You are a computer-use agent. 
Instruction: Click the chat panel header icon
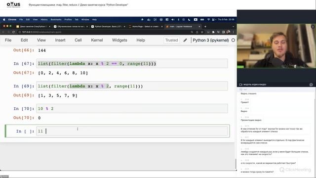click(x=241, y=89)
